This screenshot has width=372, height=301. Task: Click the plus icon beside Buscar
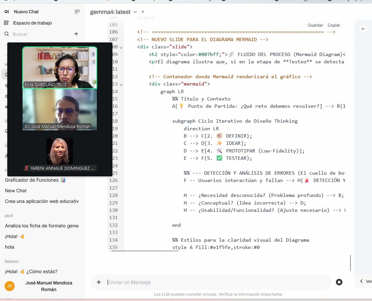(x=76, y=34)
